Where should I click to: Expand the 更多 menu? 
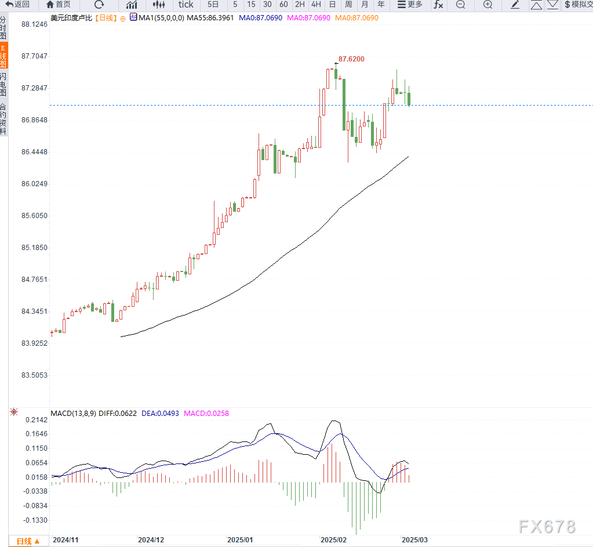(410, 5)
